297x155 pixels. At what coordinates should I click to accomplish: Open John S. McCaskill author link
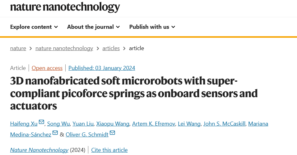[x=224, y=124]
